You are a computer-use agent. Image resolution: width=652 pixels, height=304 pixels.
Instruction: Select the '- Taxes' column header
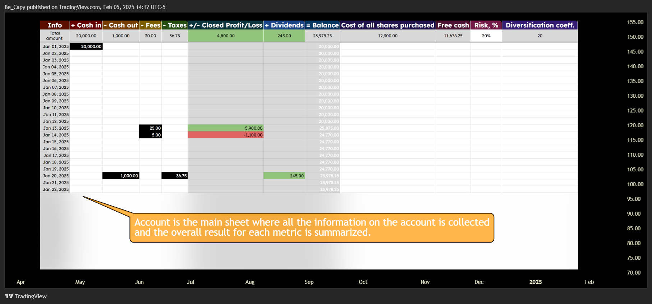pyautogui.click(x=175, y=25)
